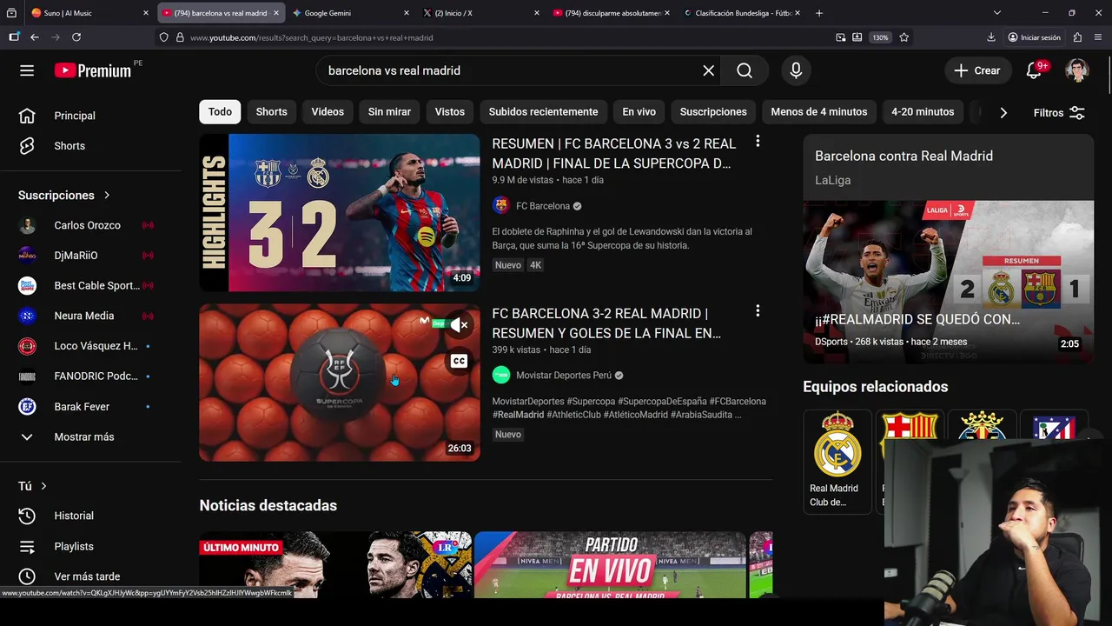This screenshot has width=1112, height=626.
Task: Click the 130% zoom indicator
Action: pos(880,37)
